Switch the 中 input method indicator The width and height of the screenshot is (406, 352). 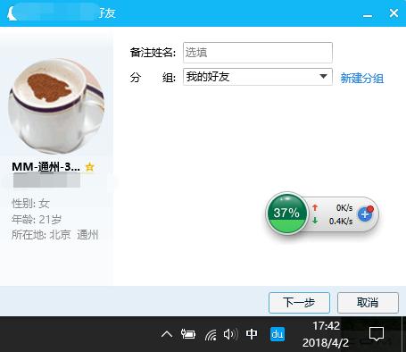tap(252, 334)
